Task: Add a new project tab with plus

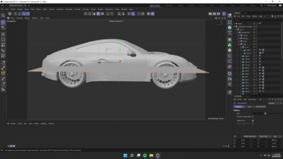Action: [x=29, y=5]
